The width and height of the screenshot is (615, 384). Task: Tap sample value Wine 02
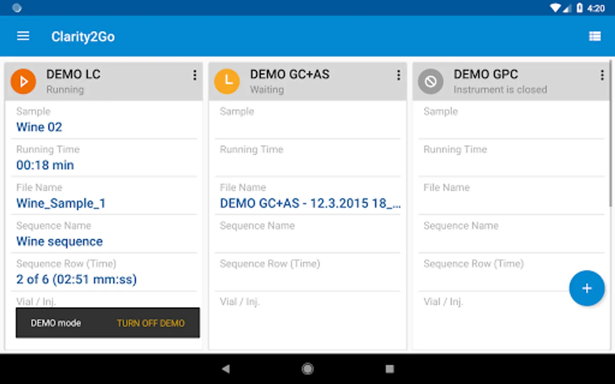tap(39, 127)
